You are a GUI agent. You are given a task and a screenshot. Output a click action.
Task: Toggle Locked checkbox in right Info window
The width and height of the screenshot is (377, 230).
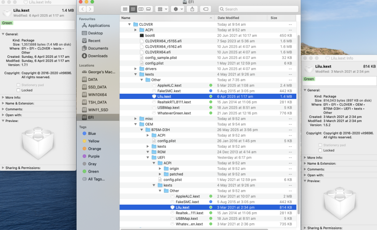coord(320,150)
